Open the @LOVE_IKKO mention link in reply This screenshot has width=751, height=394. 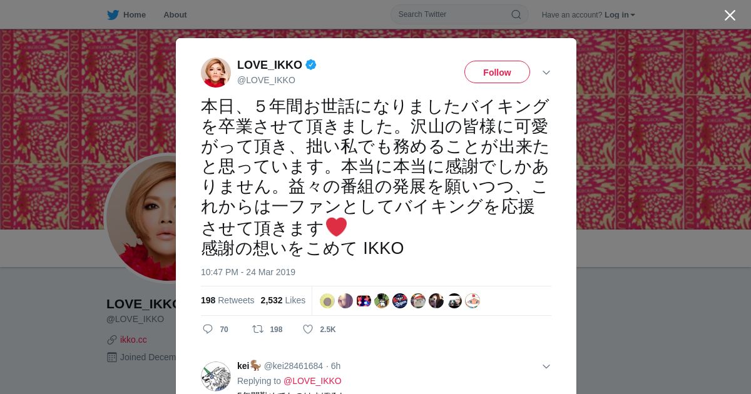(312, 381)
